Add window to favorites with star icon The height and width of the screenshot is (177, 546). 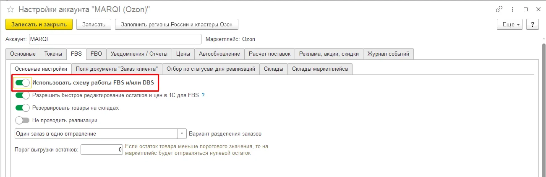pyautogui.click(x=10, y=9)
